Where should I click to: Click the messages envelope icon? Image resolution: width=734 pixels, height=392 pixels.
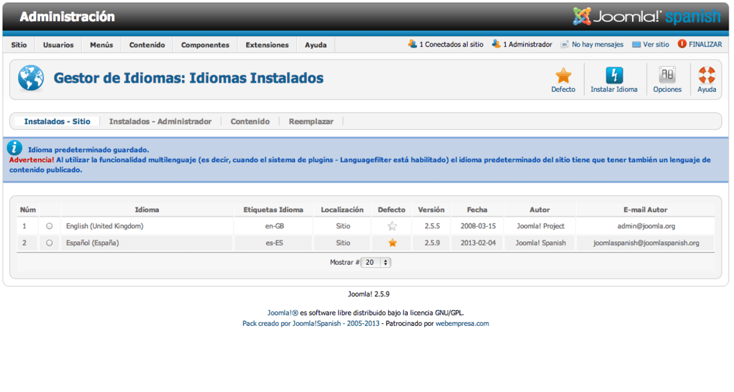pos(565,45)
